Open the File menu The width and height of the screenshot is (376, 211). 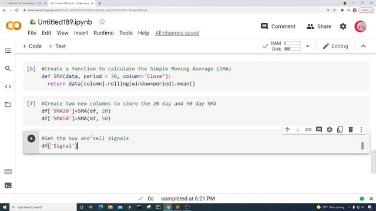pos(32,33)
